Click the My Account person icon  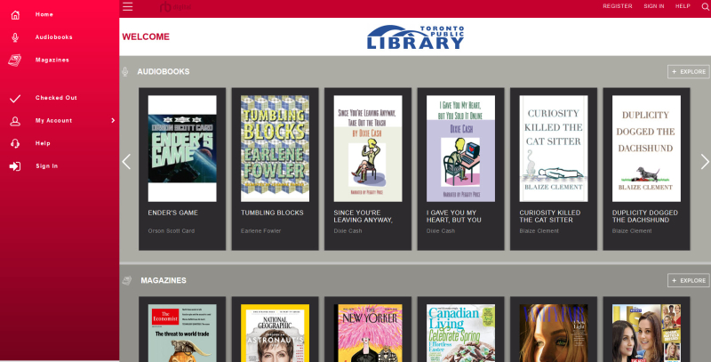15,120
